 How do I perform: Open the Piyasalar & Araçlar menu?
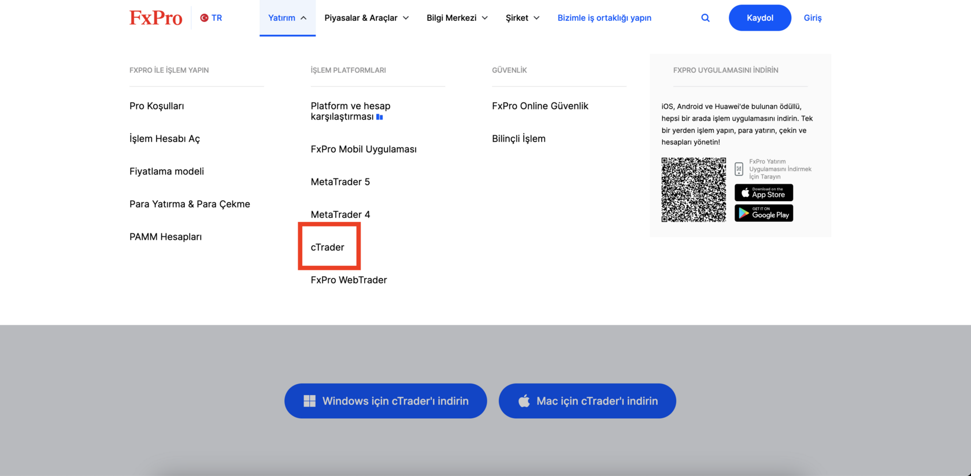tap(366, 18)
